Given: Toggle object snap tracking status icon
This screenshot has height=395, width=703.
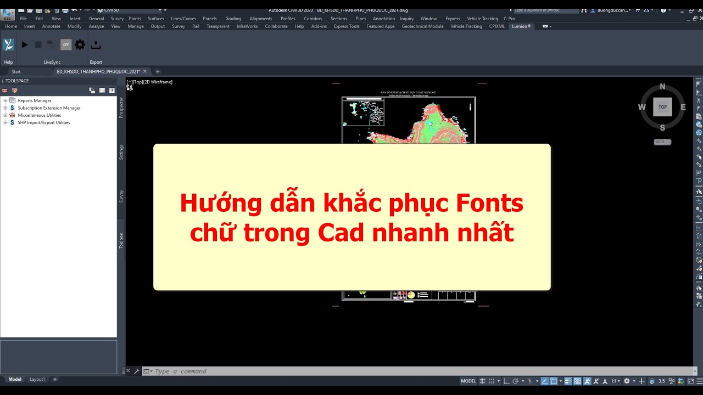Looking at the screenshot, I should click(x=544, y=381).
